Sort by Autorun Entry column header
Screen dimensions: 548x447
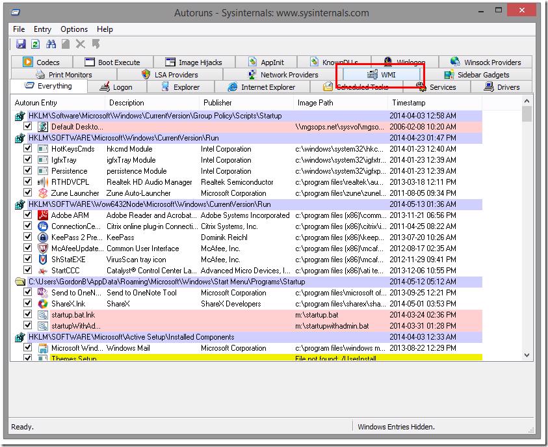(x=58, y=103)
